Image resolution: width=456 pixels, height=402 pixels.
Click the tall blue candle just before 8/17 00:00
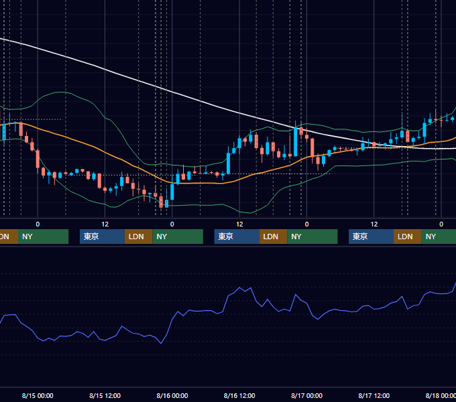296,142
